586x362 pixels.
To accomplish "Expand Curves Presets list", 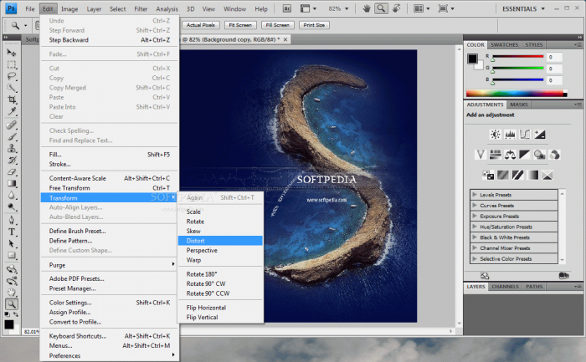I will click(x=475, y=206).
